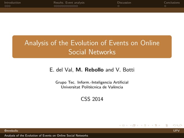Image resolution: width=184 pixels, height=138 pixels.
Task: Click the frame navigation stacked-pages icon
Action: click(134, 126)
